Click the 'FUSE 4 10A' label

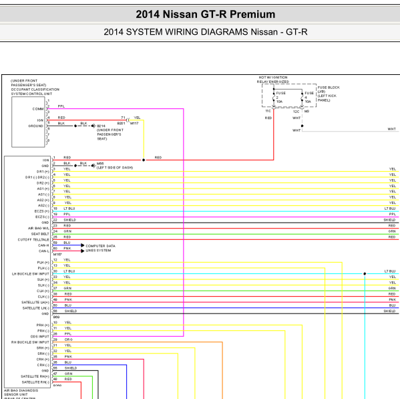(309, 98)
